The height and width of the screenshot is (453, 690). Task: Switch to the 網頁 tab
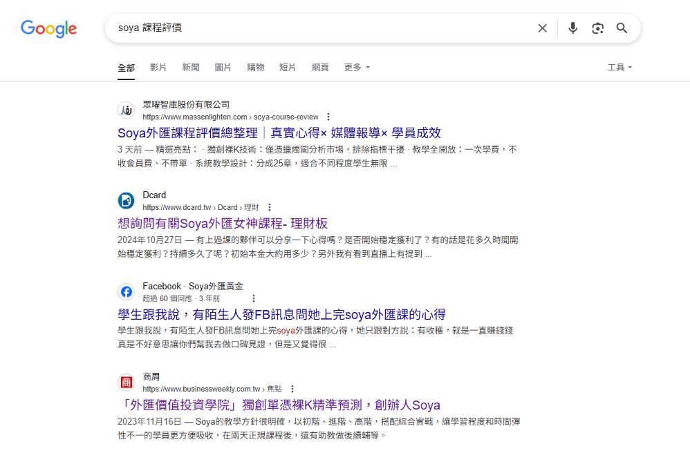(320, 67)
